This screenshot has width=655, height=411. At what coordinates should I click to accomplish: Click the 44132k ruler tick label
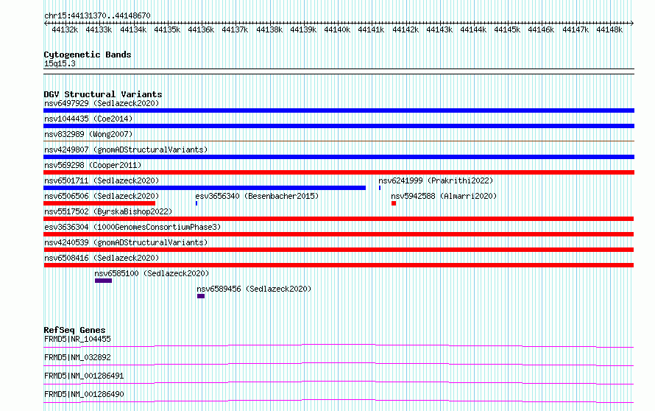(65, 29)
